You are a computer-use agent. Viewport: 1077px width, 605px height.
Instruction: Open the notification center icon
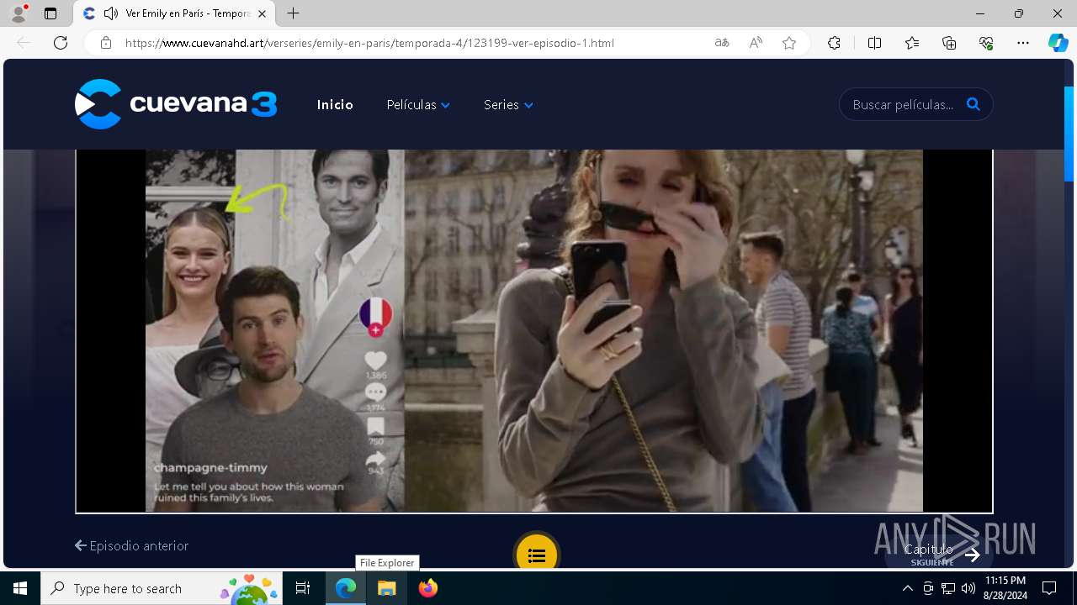[x=1049, y=588]
